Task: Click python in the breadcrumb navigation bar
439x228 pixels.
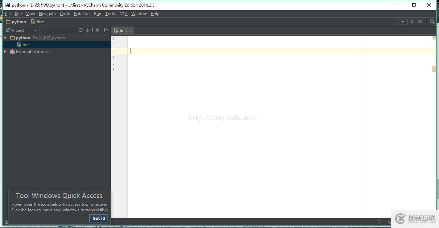Action: point(16,22)
